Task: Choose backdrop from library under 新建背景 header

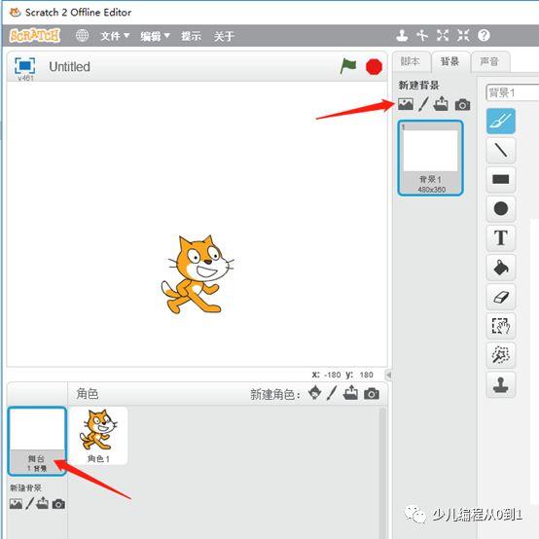Action: coord(406,104)
